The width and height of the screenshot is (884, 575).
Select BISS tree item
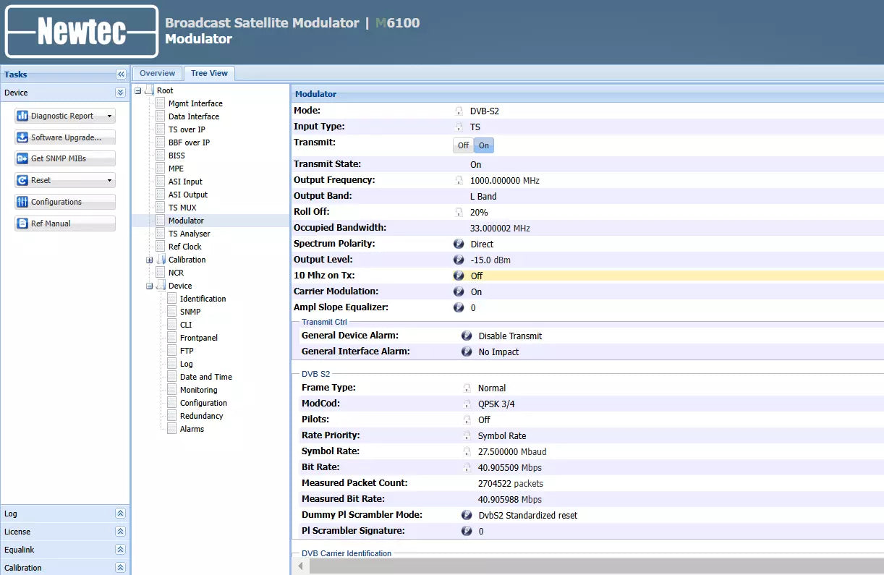(177, 156)
